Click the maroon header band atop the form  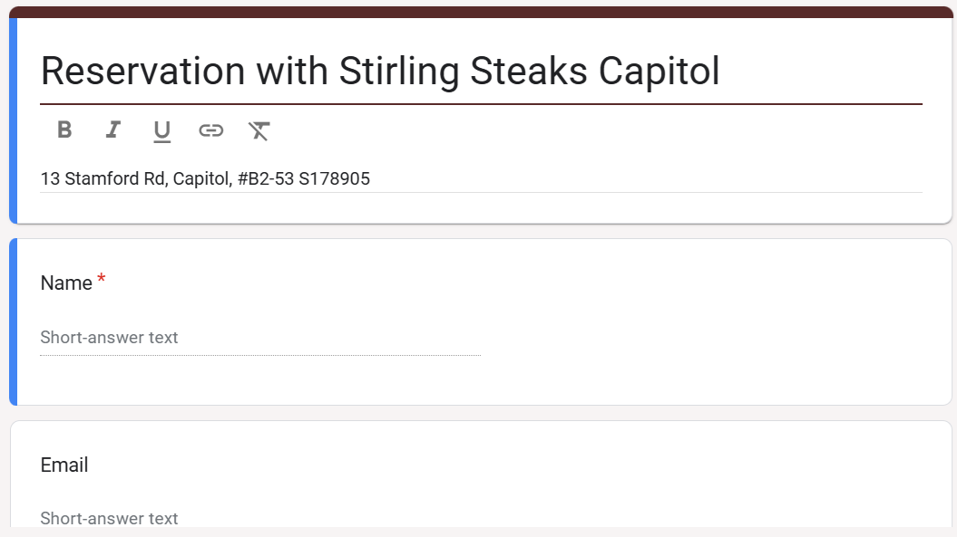[481, 12]
